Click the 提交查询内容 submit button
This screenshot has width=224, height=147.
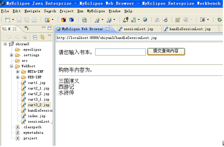pyautogui.click(x=166, y=51)
